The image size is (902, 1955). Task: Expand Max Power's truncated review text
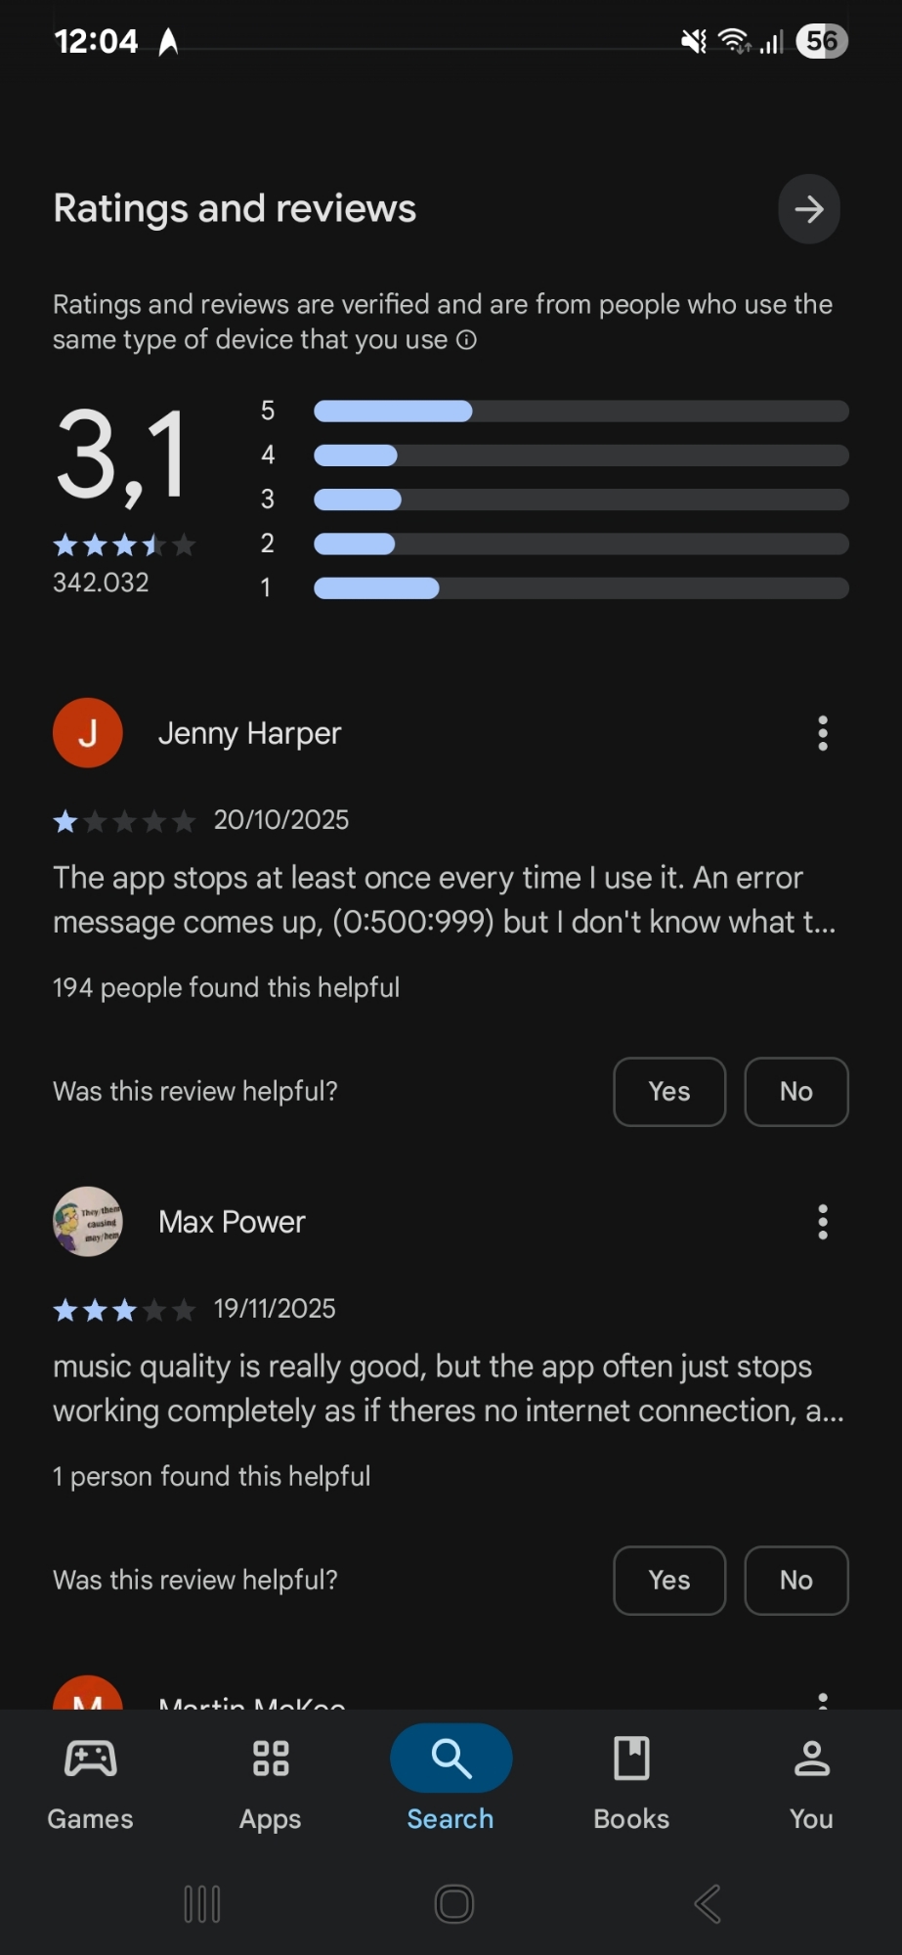tap(449, 1388)
